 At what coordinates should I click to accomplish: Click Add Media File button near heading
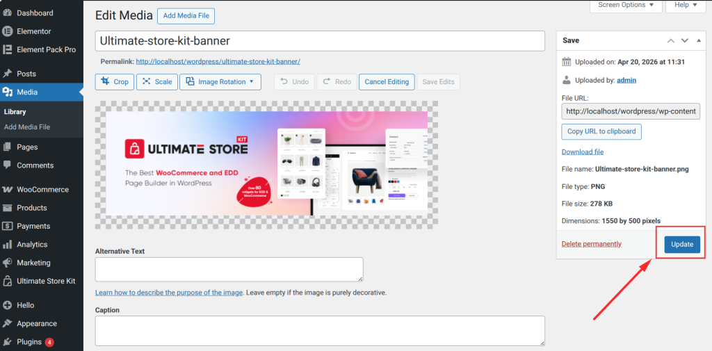pos(186,16)
